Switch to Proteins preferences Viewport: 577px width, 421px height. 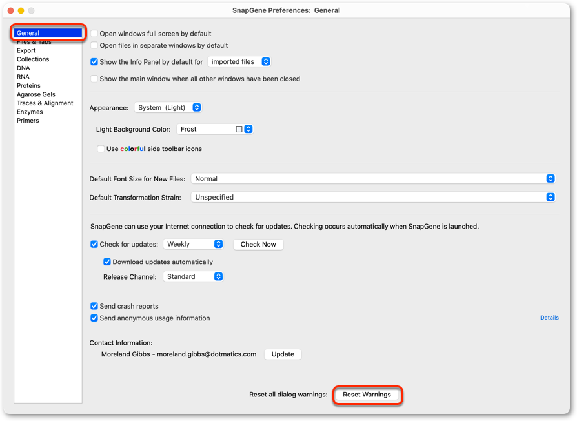(28, 85)
